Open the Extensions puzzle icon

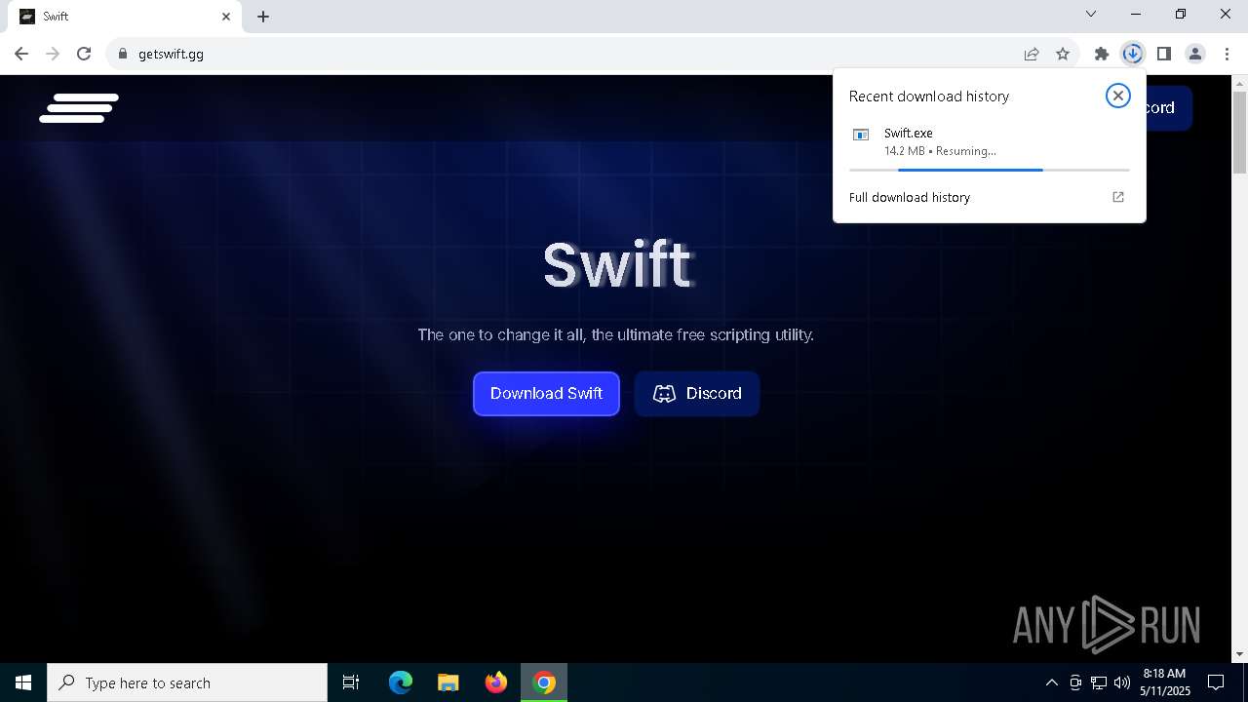point(1102,54)
